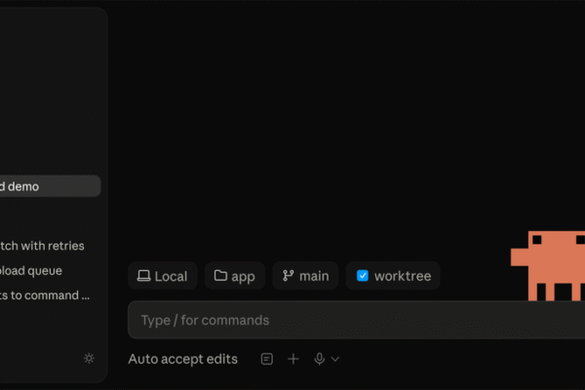Click the sun theme icon in sidebar
585x390 pixels.
[89, 359]
